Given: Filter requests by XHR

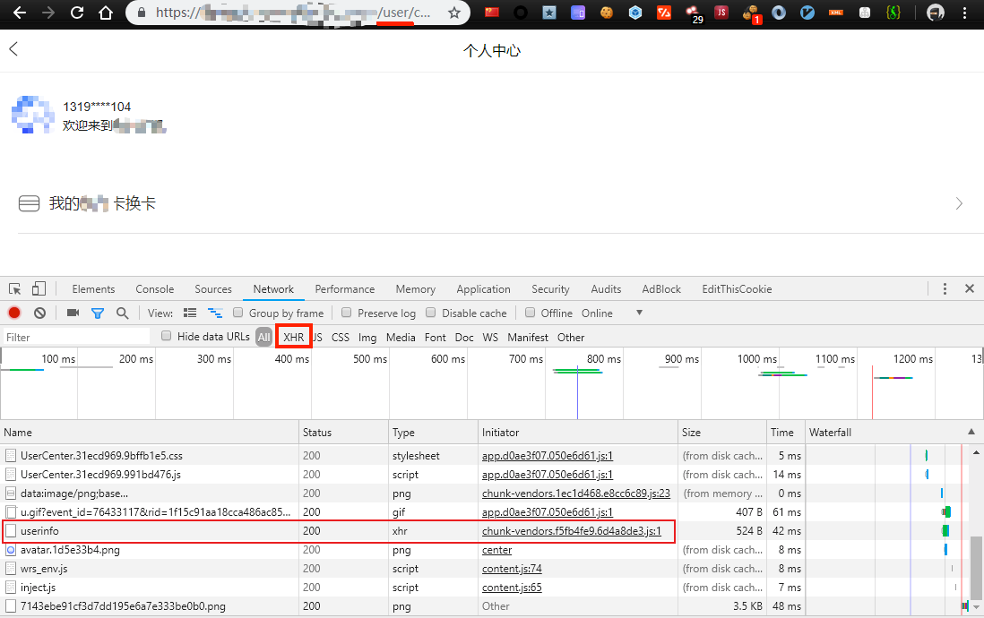Looking at the screenshot, I should coord(294,338).
